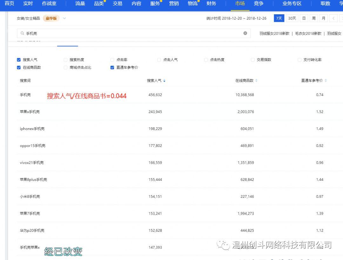Select 市场 tab in navigation

[240, 3]
